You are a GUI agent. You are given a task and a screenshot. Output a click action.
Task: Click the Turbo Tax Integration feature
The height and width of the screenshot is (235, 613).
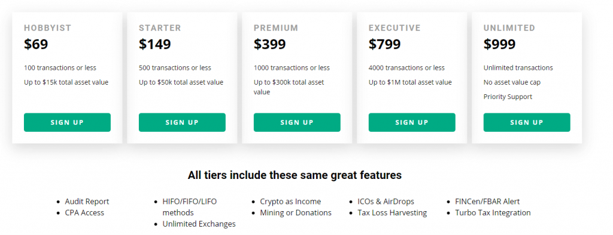click(493, 213)
